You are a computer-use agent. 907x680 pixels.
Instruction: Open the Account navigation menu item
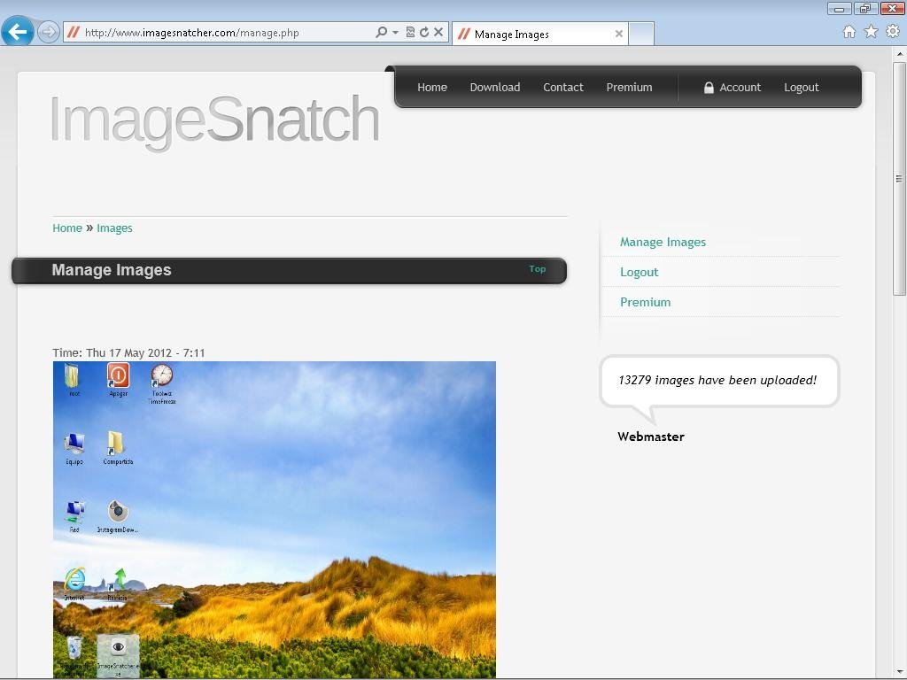pos(740,88)
